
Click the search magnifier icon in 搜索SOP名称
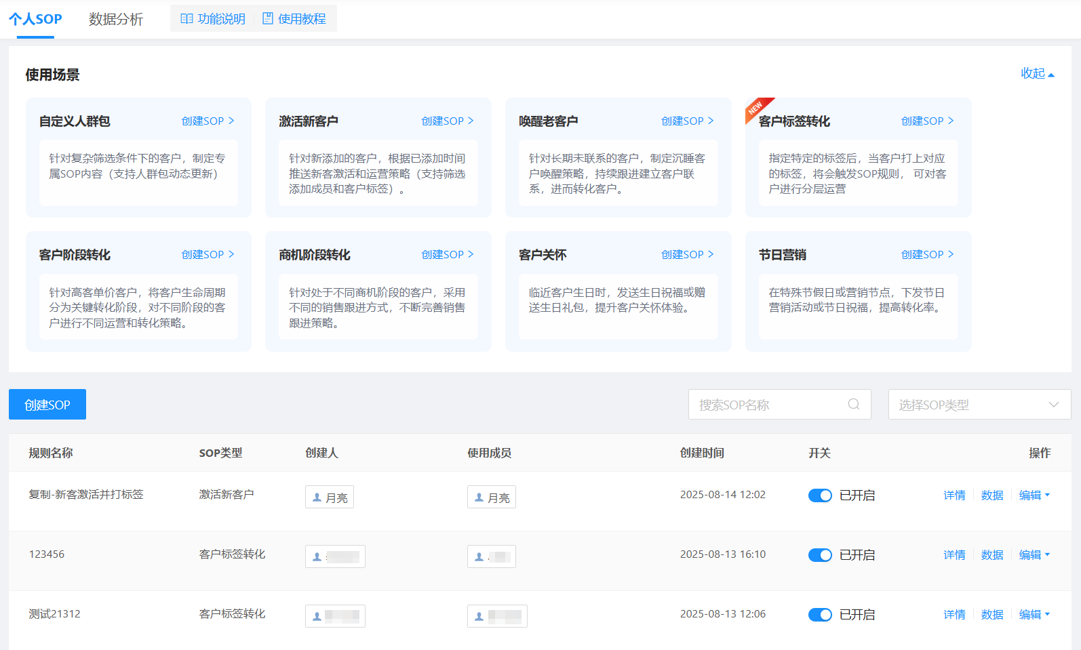pos(854,405)
